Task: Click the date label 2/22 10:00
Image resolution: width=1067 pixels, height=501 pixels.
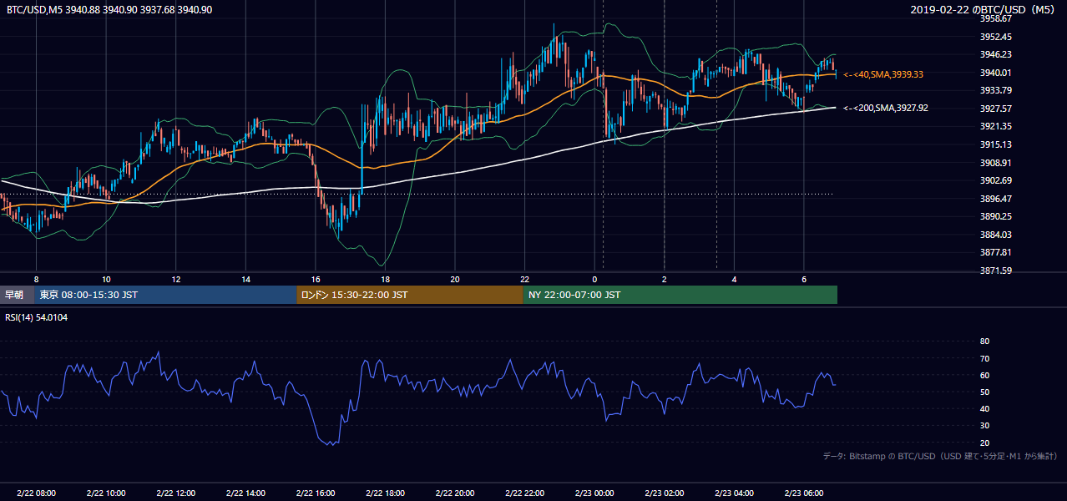Action: click(x=106, y=493)
